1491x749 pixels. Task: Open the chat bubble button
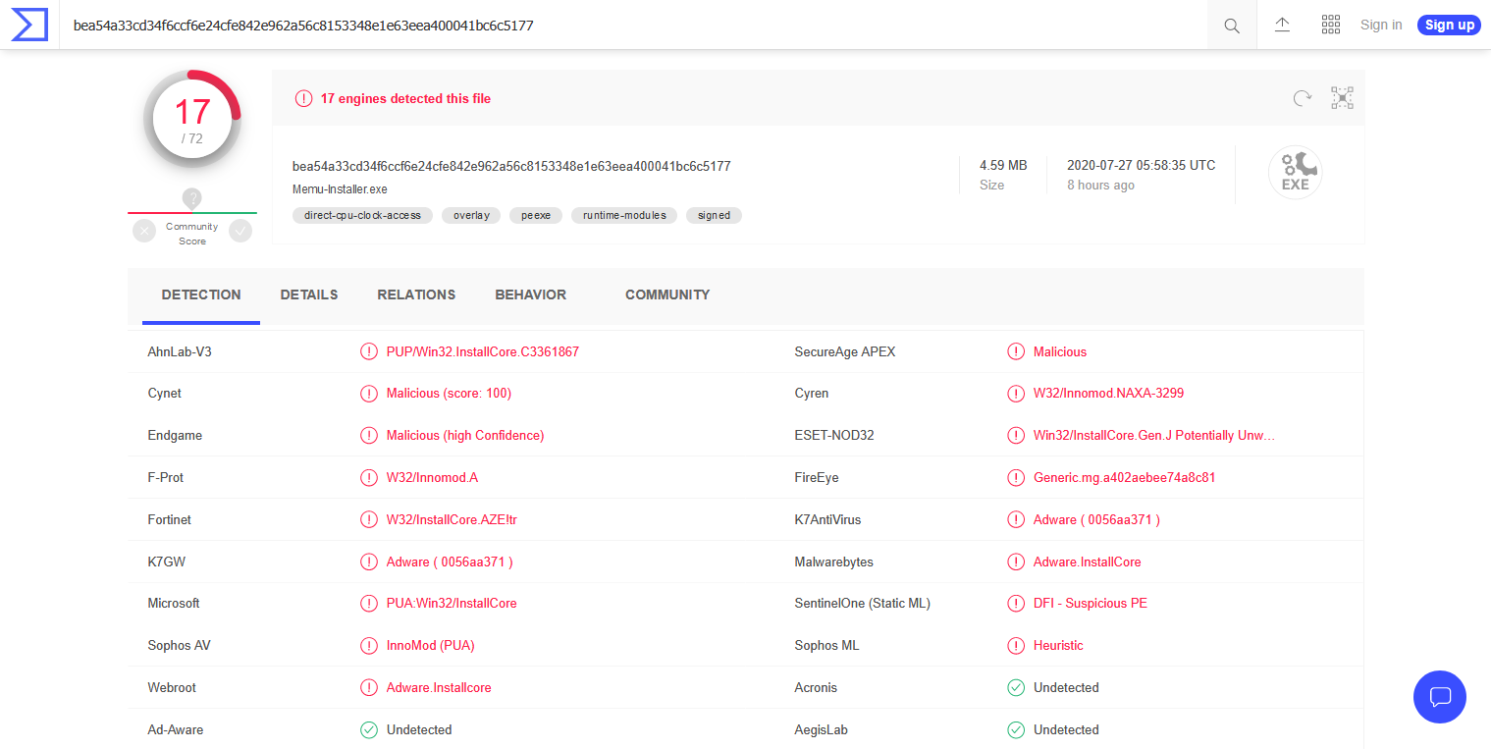tap(1440, 697)
